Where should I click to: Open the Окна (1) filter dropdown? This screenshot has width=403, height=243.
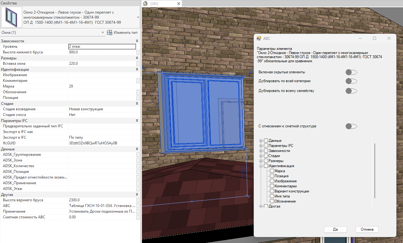coord(103,33)
